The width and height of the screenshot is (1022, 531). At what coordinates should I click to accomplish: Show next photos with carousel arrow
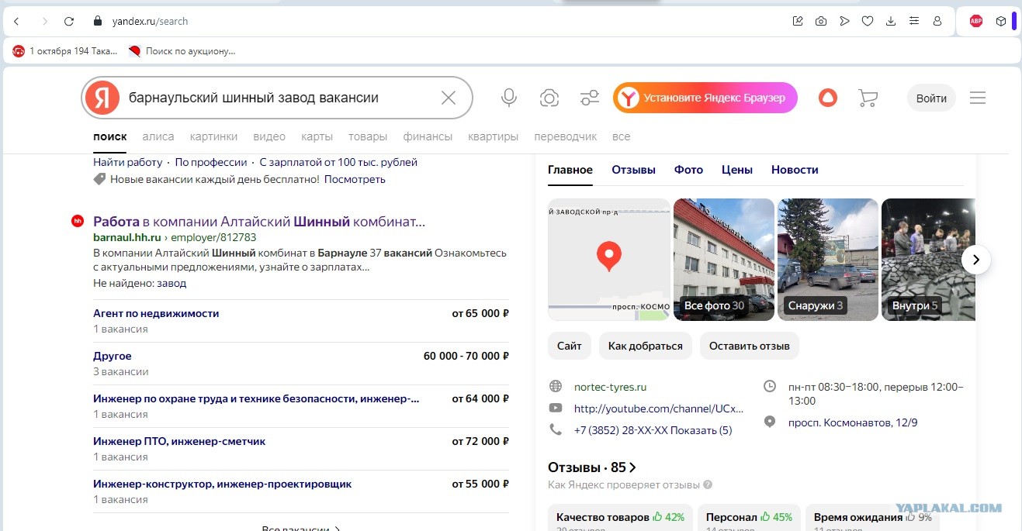[x=976, y=260]
